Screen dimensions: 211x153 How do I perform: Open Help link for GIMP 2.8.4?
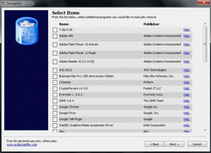click(187, 101)
